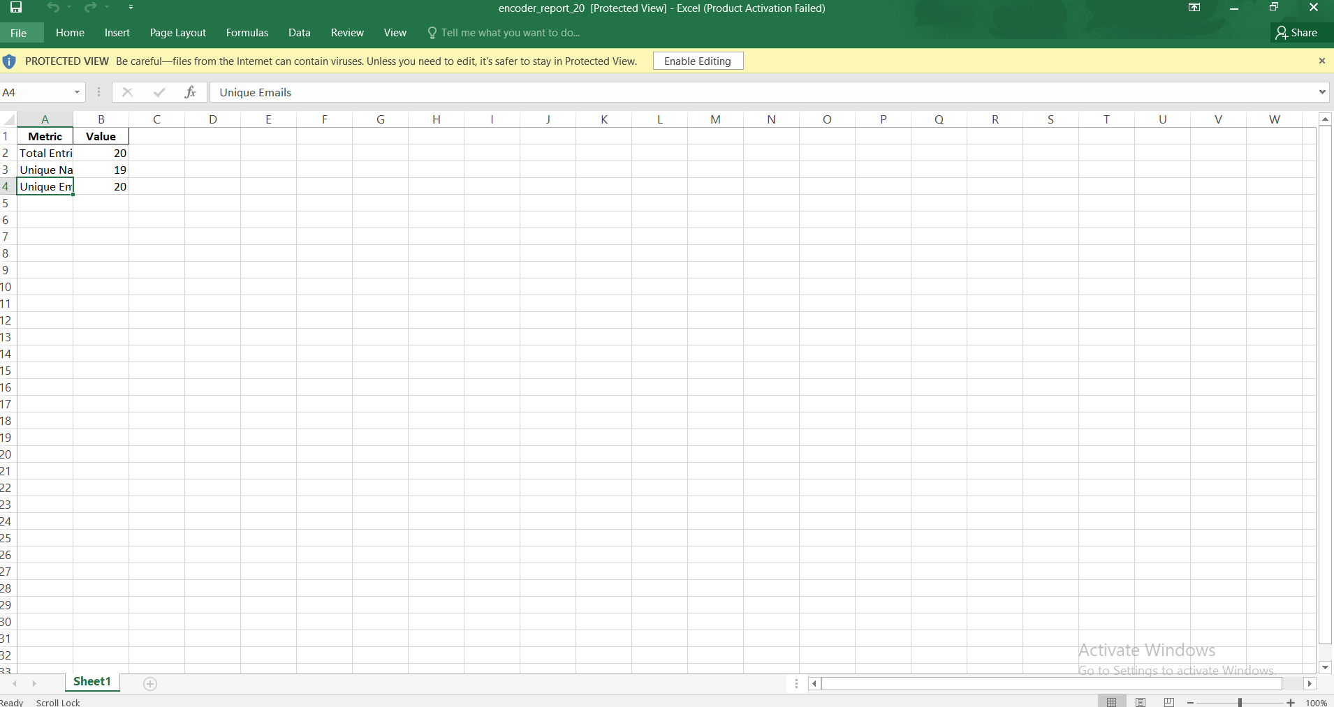Viewport: 1334px width, 707px height.
Task: Click the zoom slider handle
Action: pos(1240,702)
